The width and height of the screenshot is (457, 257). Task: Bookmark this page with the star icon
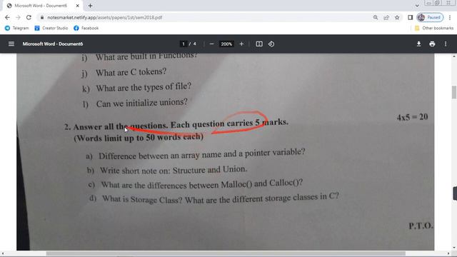[397, 17]
